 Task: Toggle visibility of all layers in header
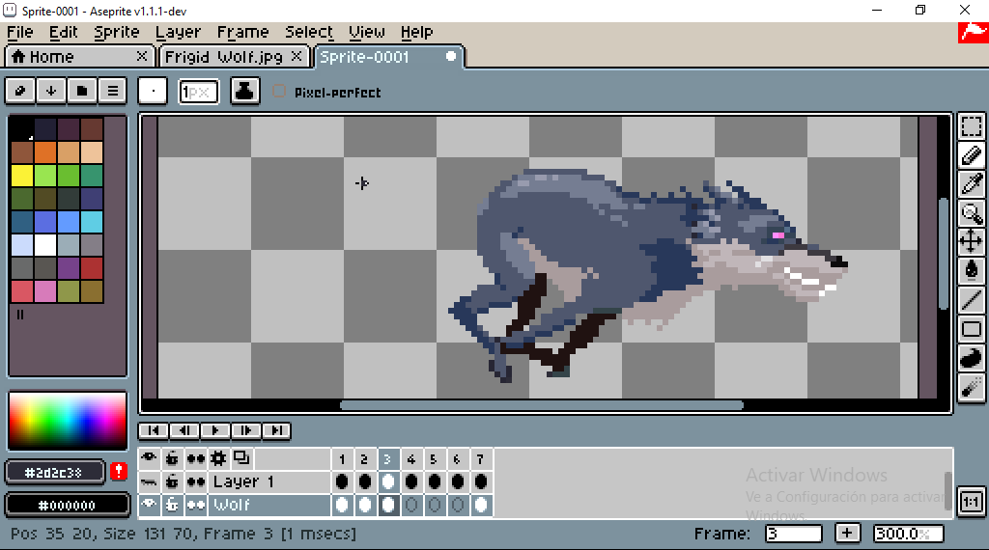coord(149,458)
